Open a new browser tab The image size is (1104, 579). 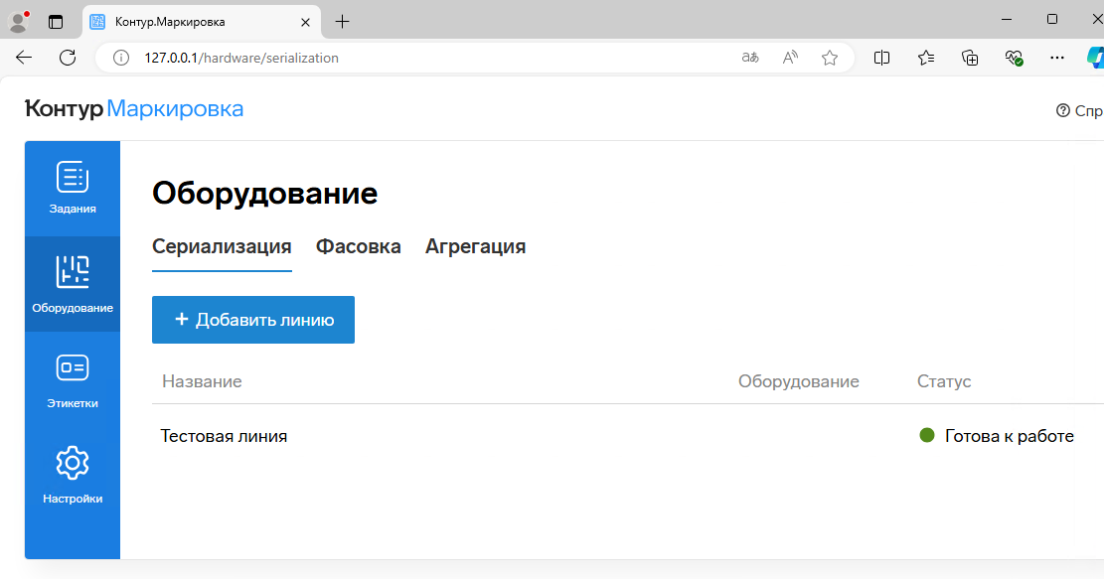tap(343, 21)
